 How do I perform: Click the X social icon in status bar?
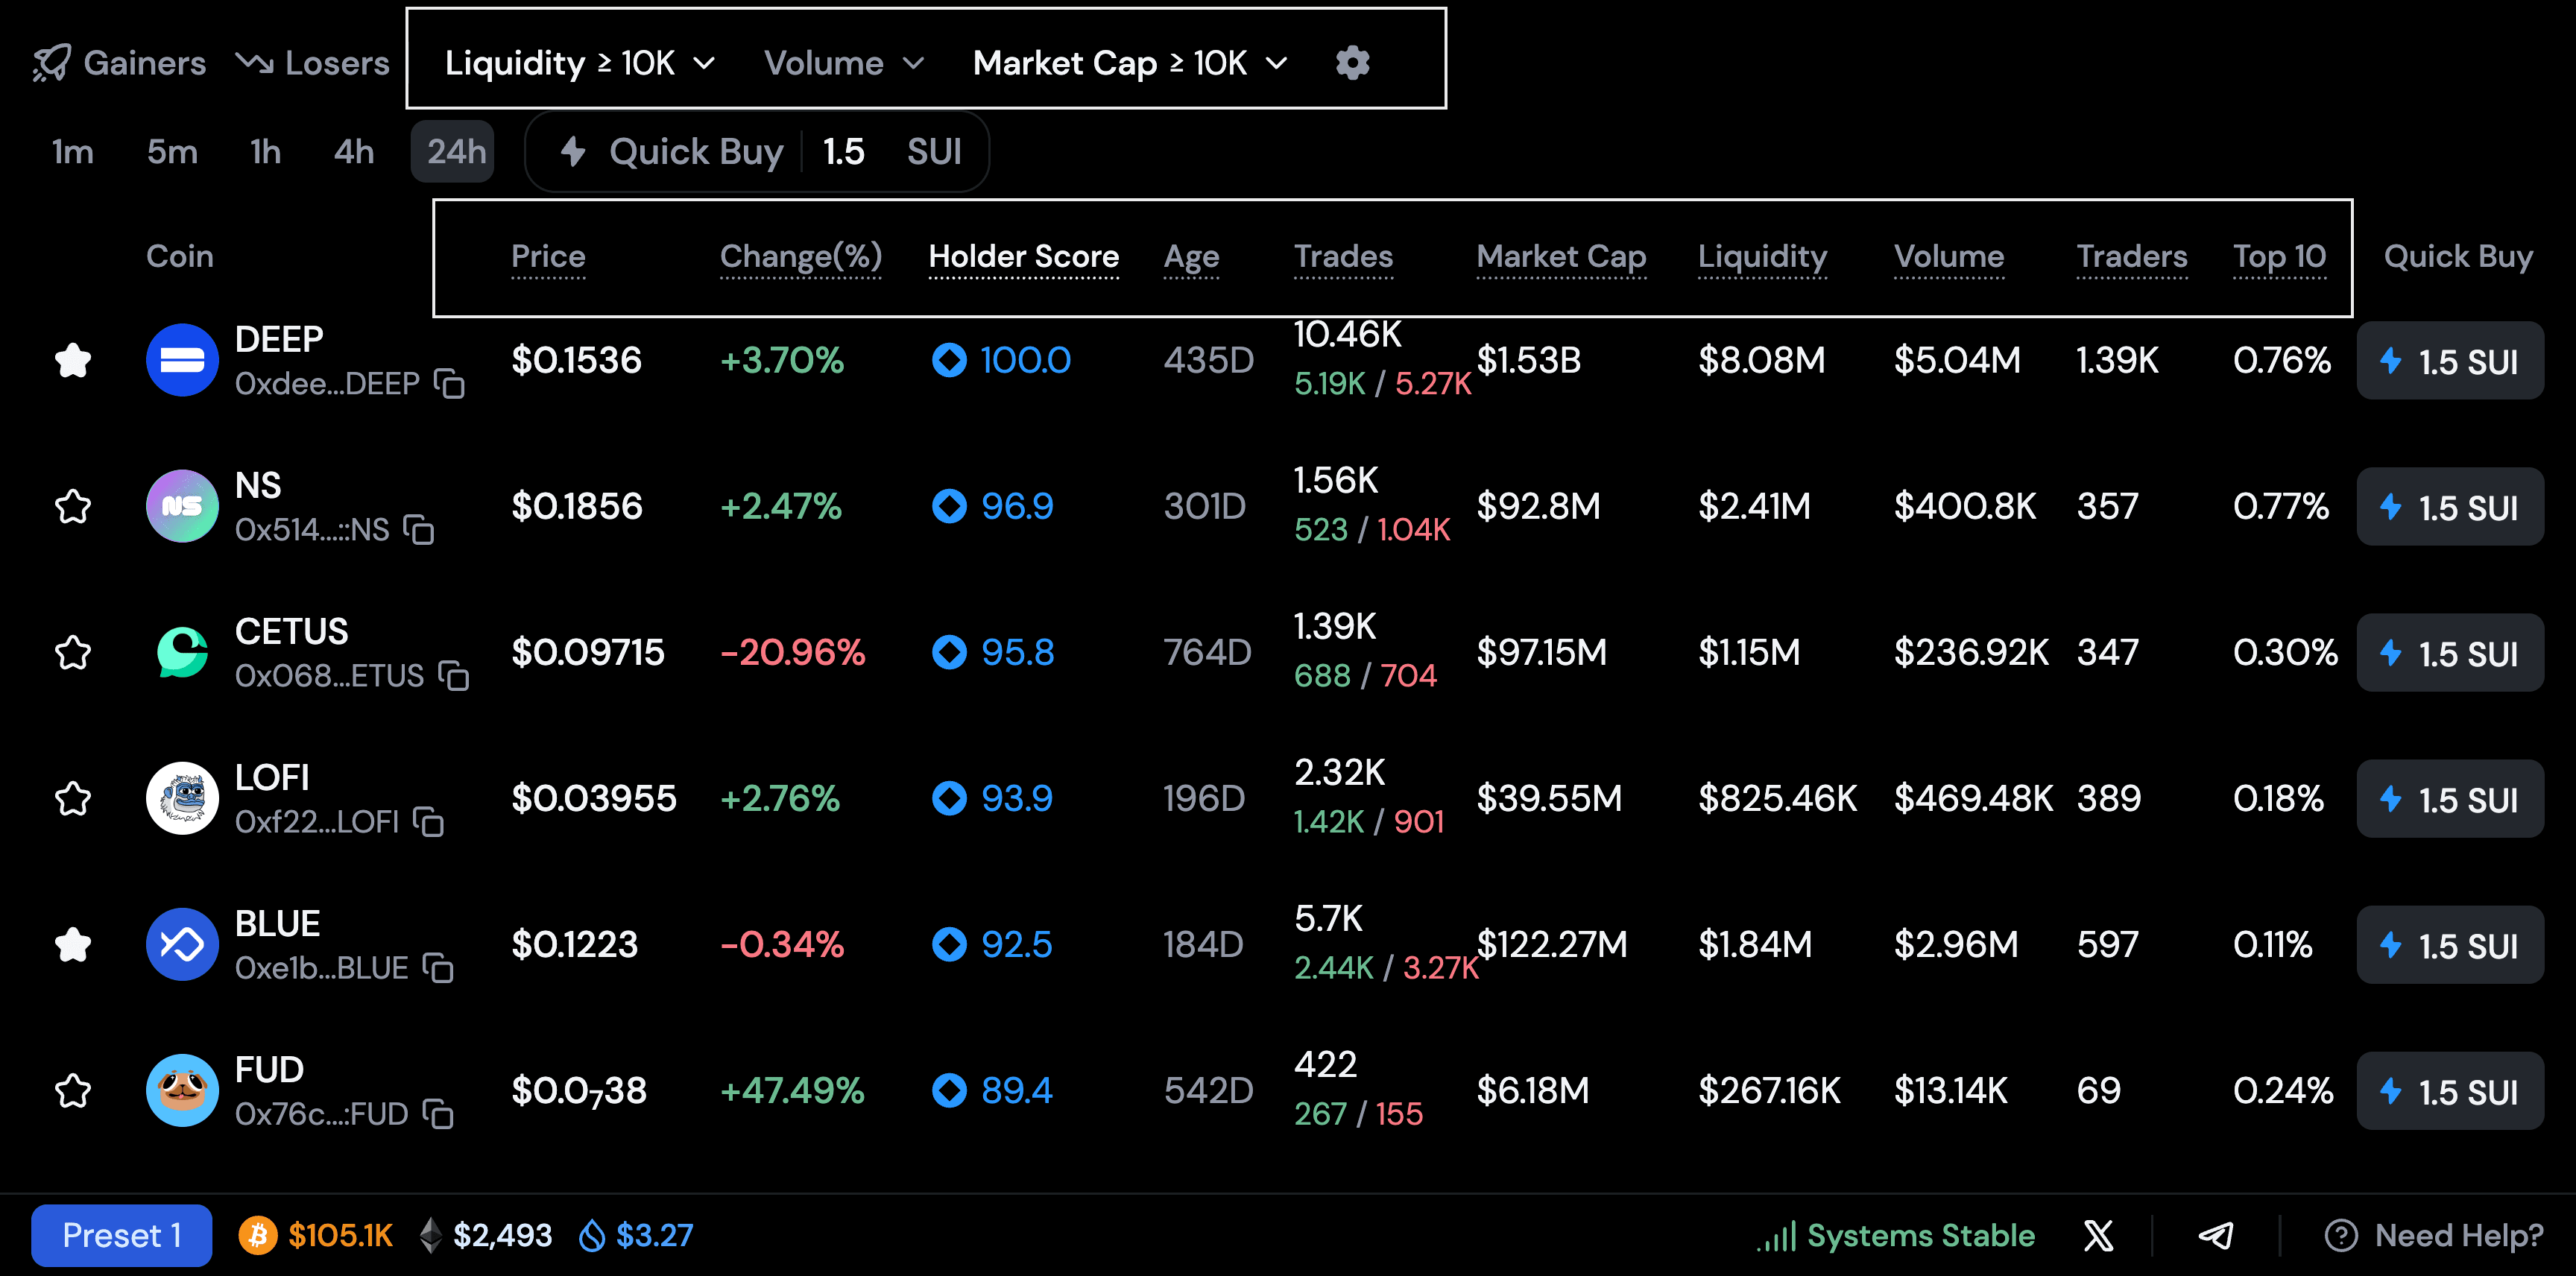click(x=2099, y=1235)
